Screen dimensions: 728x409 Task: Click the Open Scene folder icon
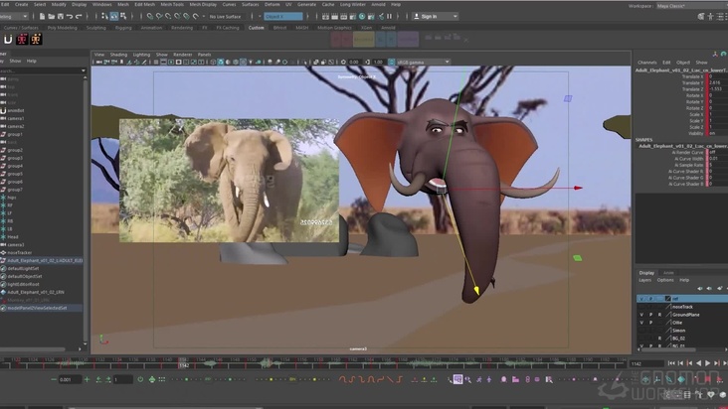51,16
